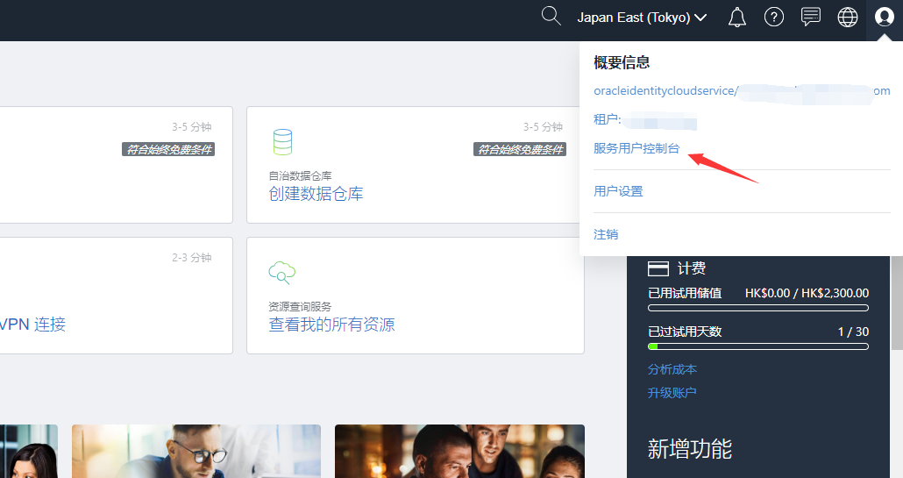This screenshot has height=478, width=903.
Task: Open 服务用户控制台 from profile menu
Action: point(636,148)
